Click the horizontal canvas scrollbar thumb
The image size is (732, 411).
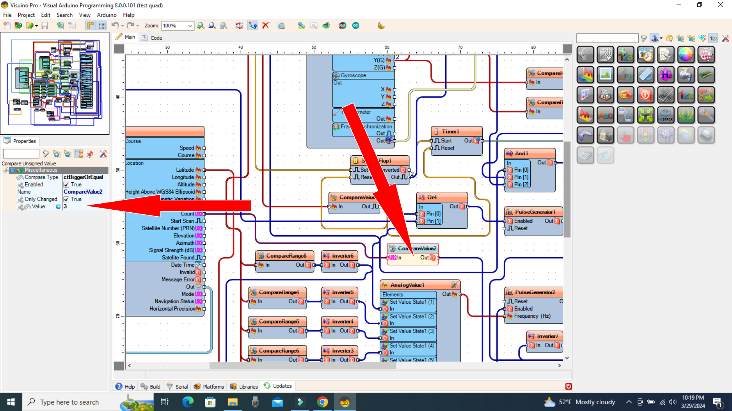pos(303,365)
